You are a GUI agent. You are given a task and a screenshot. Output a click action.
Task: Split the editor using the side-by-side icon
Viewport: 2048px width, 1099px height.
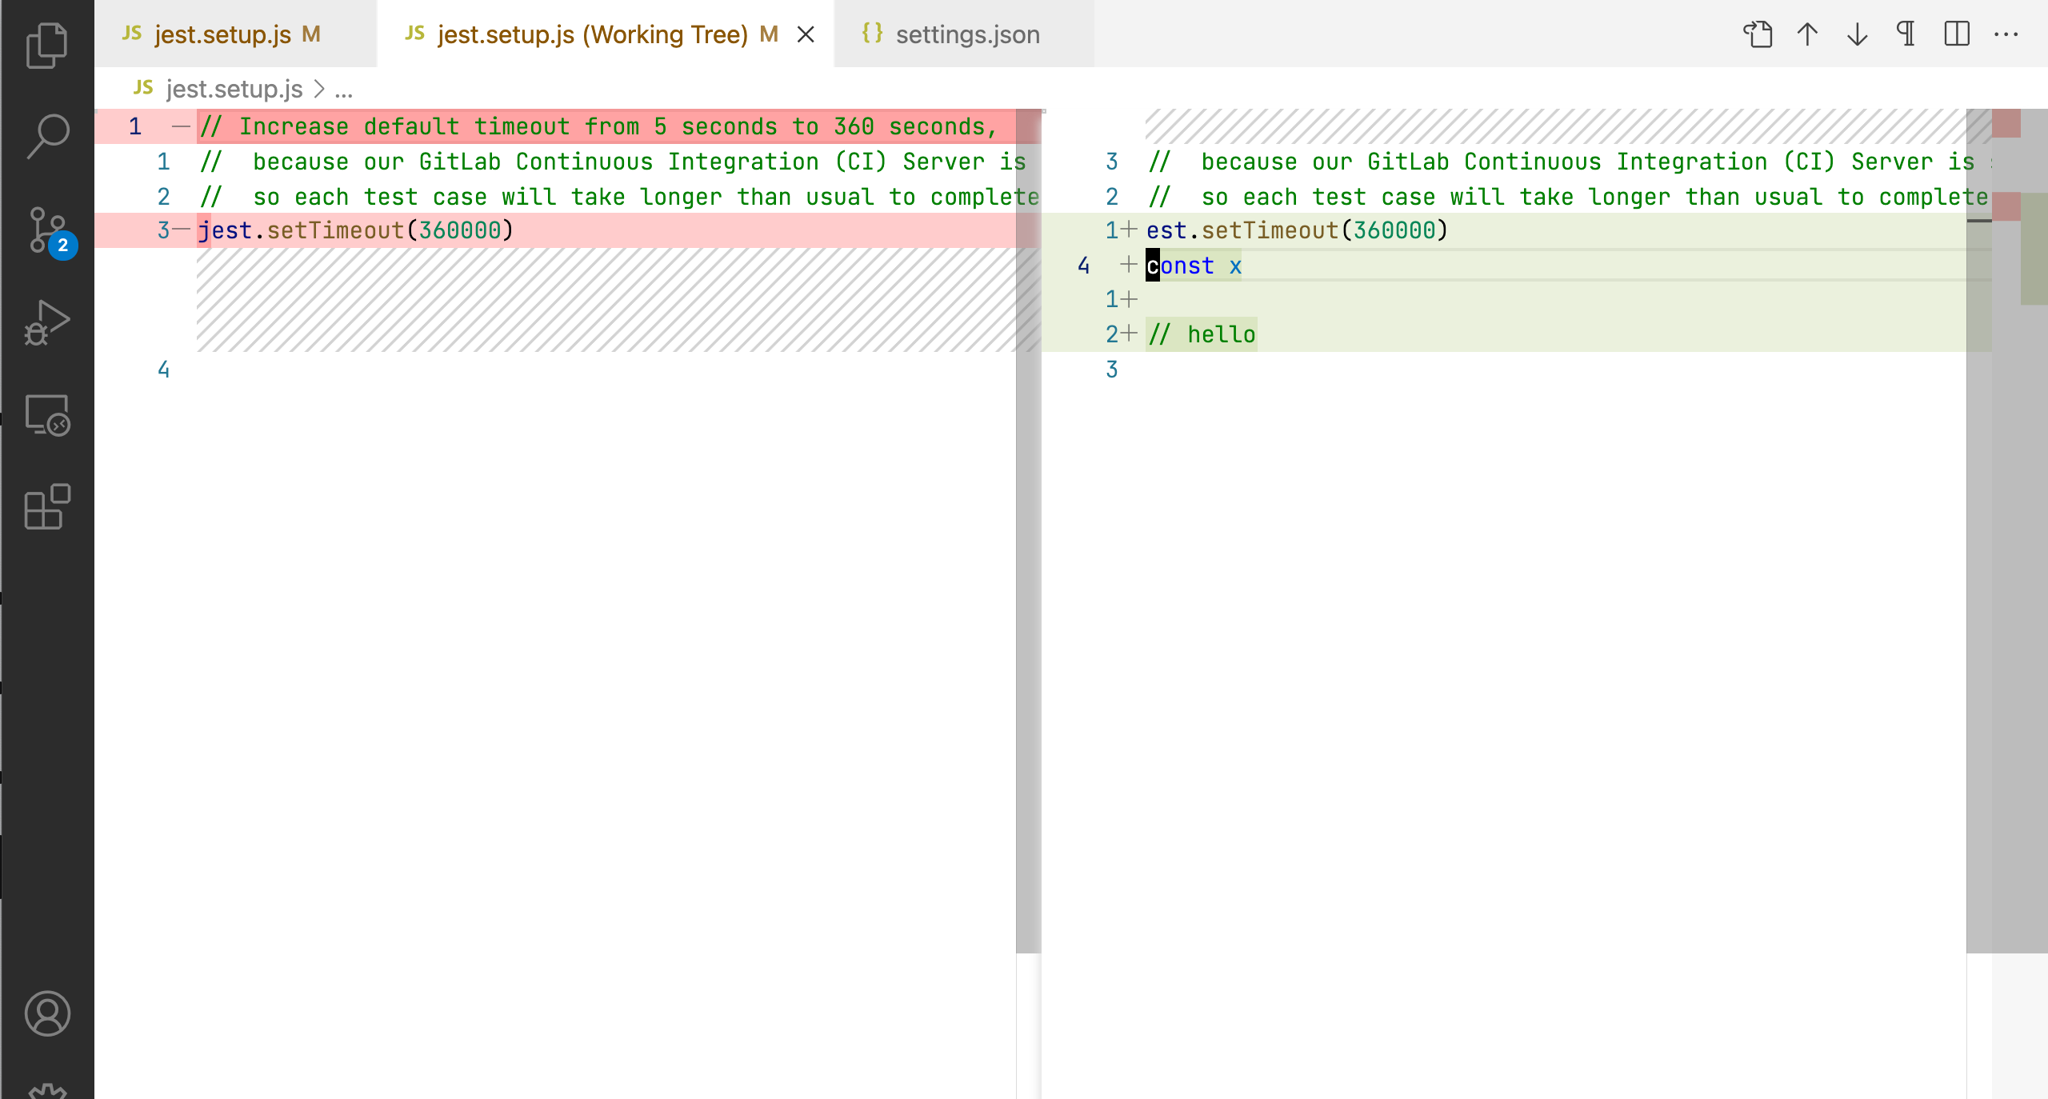click(x=1956, y=34)
